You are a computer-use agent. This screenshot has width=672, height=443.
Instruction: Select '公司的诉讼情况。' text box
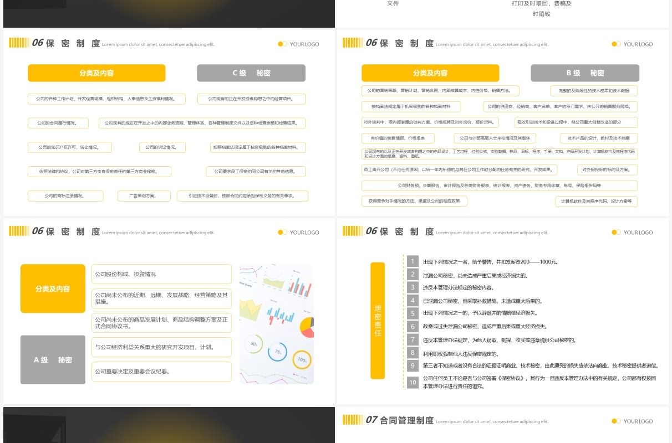point(162,147)
